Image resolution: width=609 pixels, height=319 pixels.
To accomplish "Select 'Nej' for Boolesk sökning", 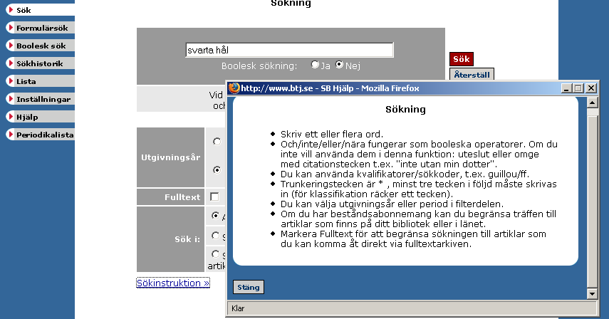I will pos(340,65).
